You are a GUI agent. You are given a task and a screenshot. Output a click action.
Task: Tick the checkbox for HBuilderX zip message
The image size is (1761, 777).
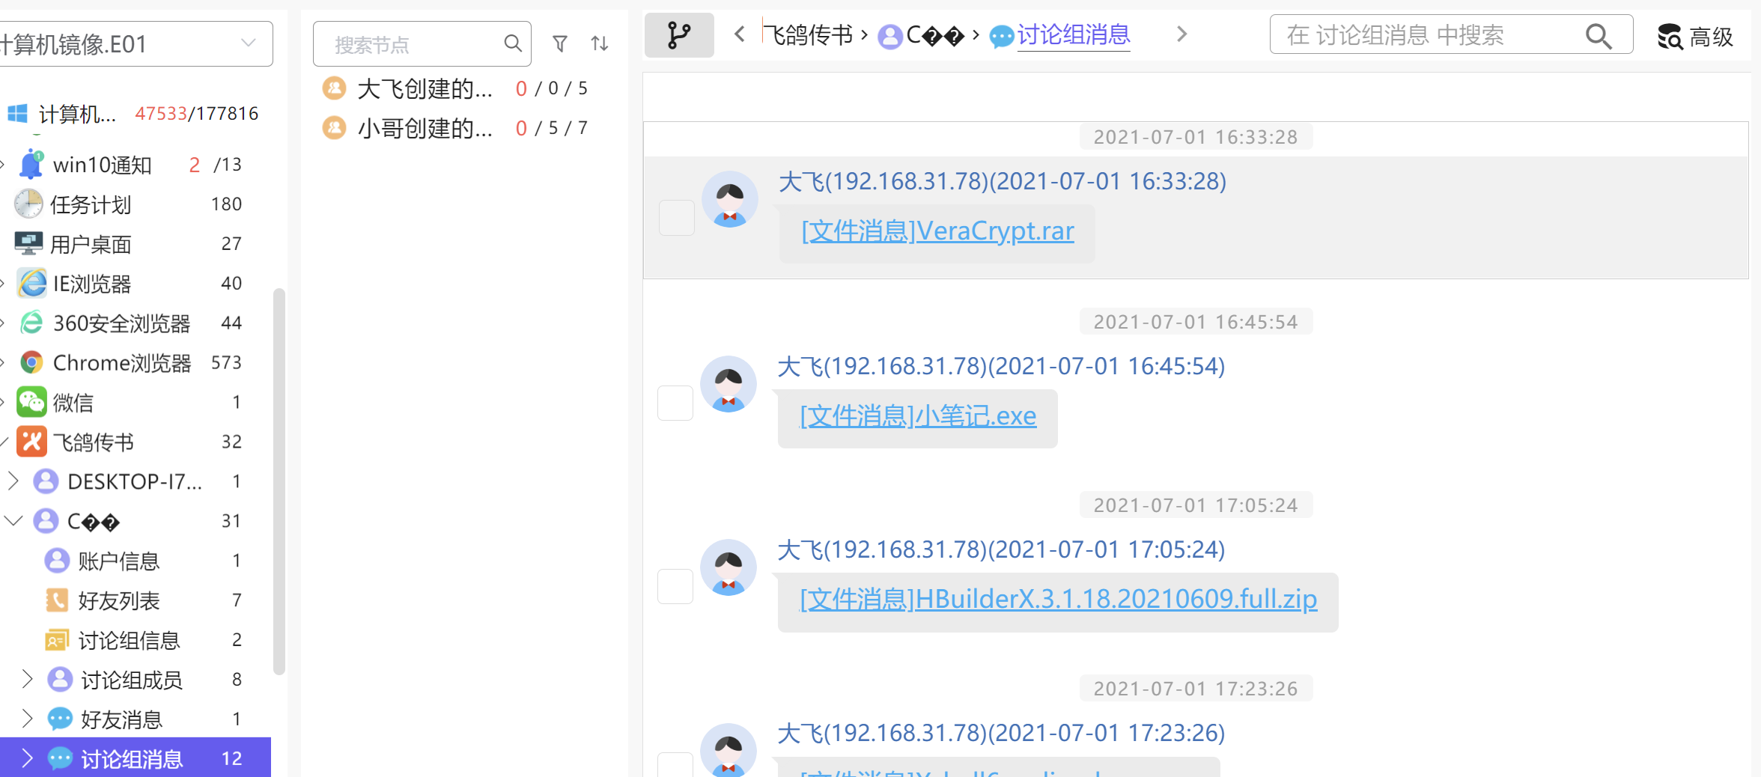(x=675, y=586)
